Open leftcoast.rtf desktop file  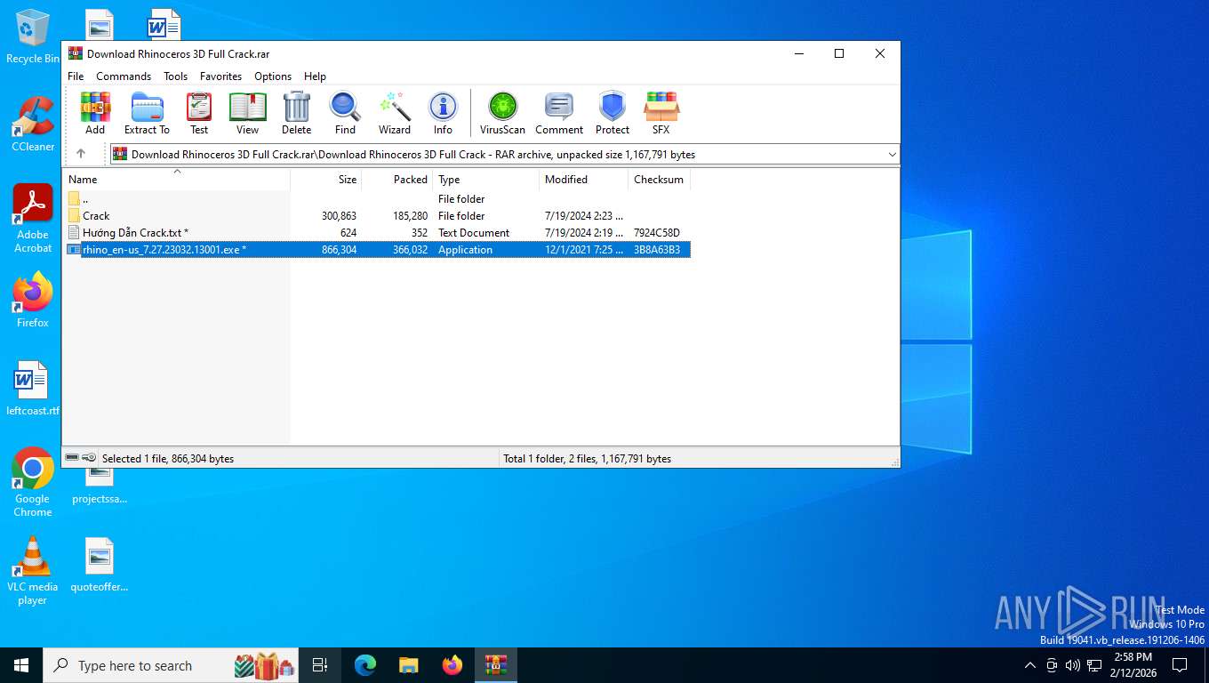point(33,389)
